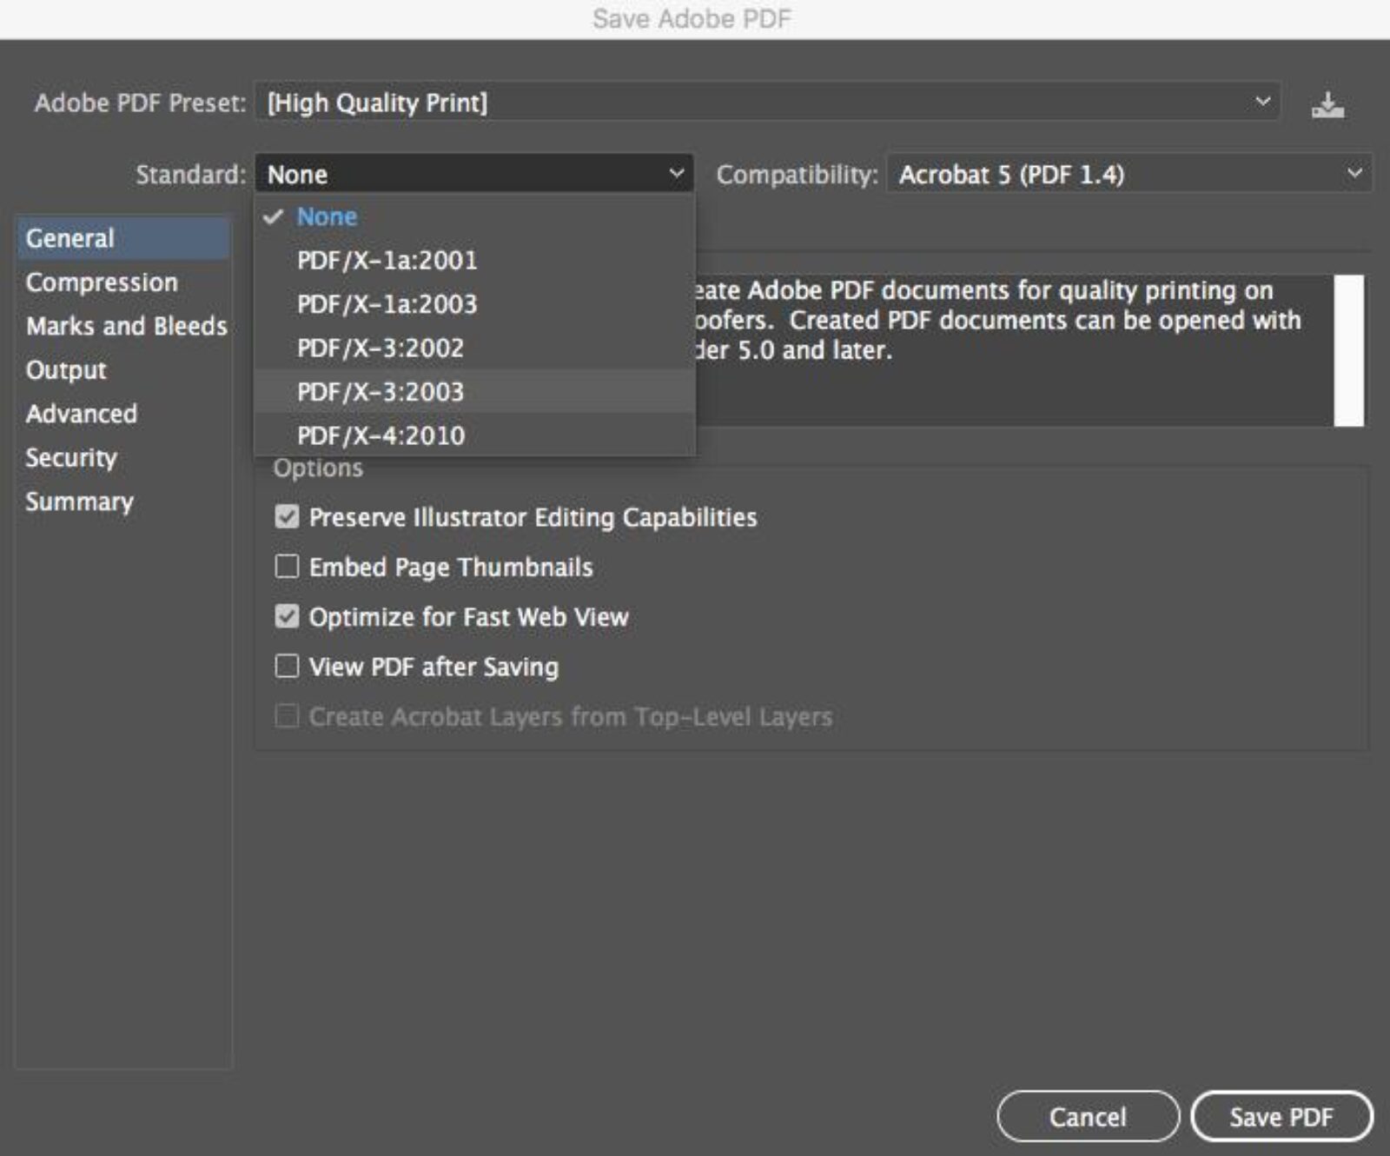Enable View PDF after Saving
This screenshot has height=1156, width=1390.
click(x=287, y=667)
